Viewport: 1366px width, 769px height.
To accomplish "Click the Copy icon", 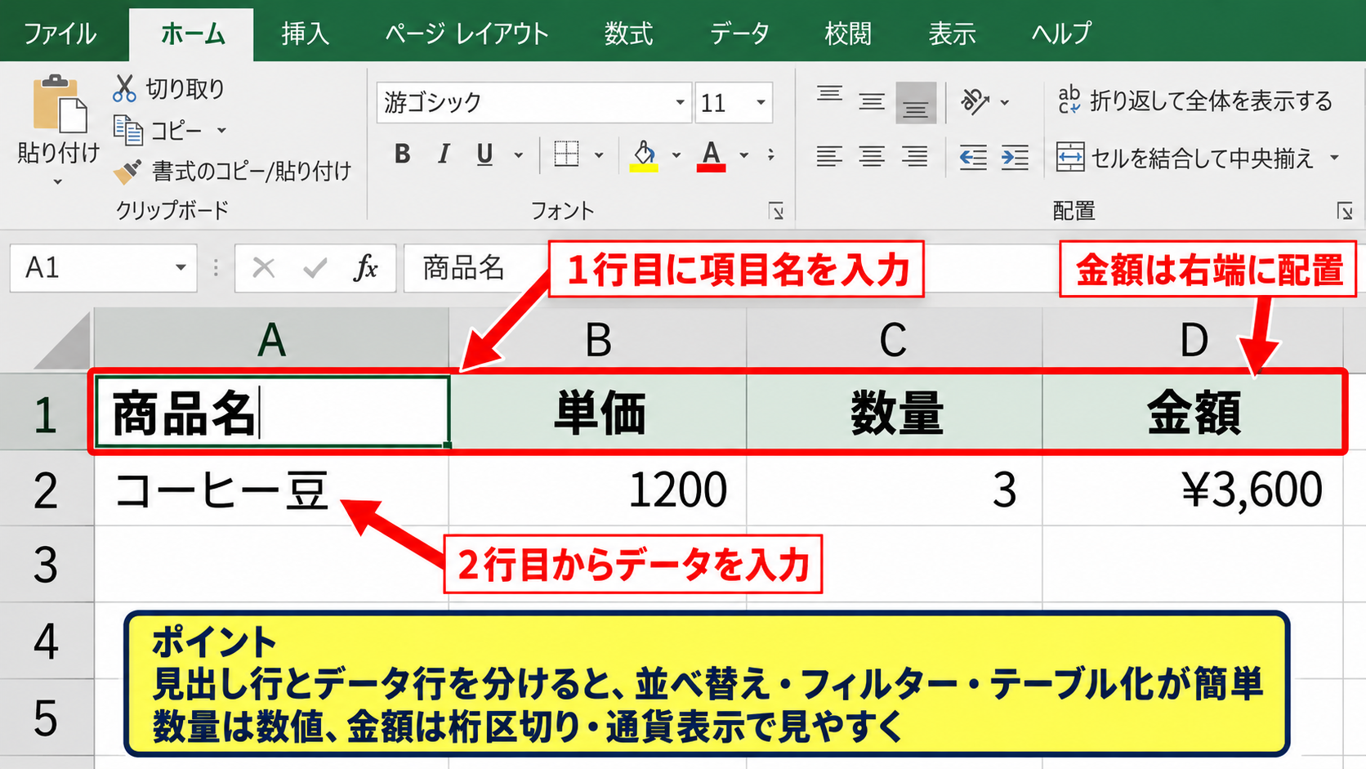I will click(x=128, y=130).
